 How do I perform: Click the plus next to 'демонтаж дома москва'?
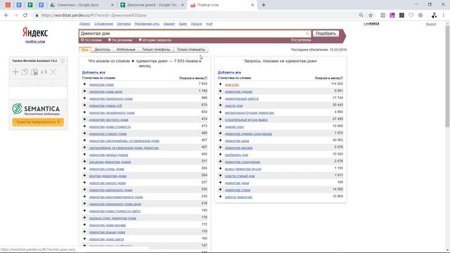(x=84, y=225)
